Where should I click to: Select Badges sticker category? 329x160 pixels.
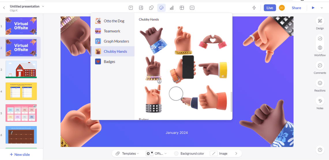[113, 62]
